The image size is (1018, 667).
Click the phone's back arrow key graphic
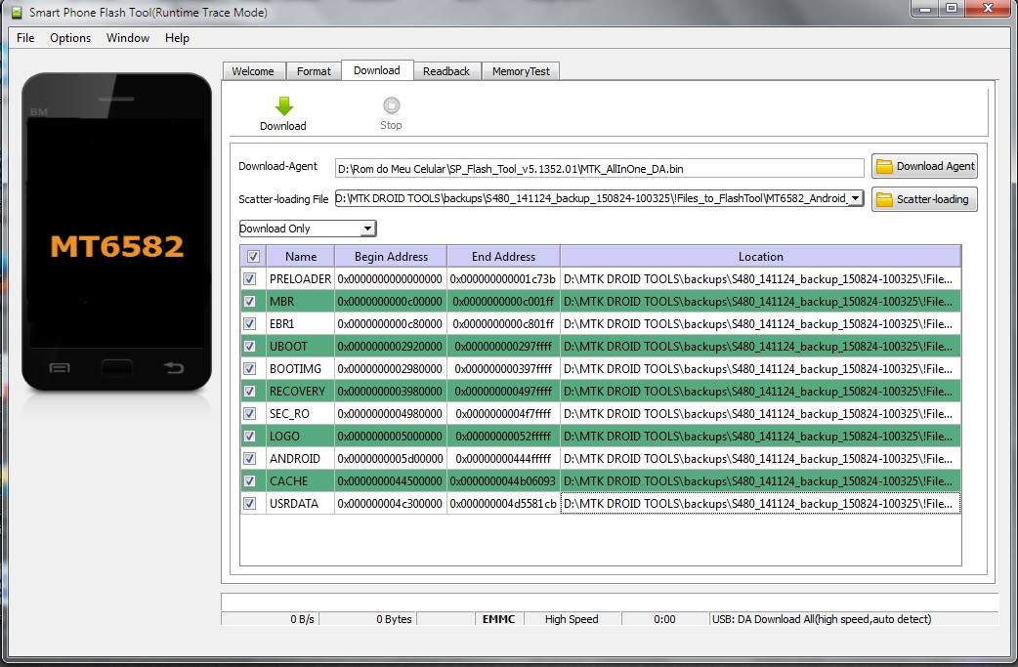pos(173,368)
